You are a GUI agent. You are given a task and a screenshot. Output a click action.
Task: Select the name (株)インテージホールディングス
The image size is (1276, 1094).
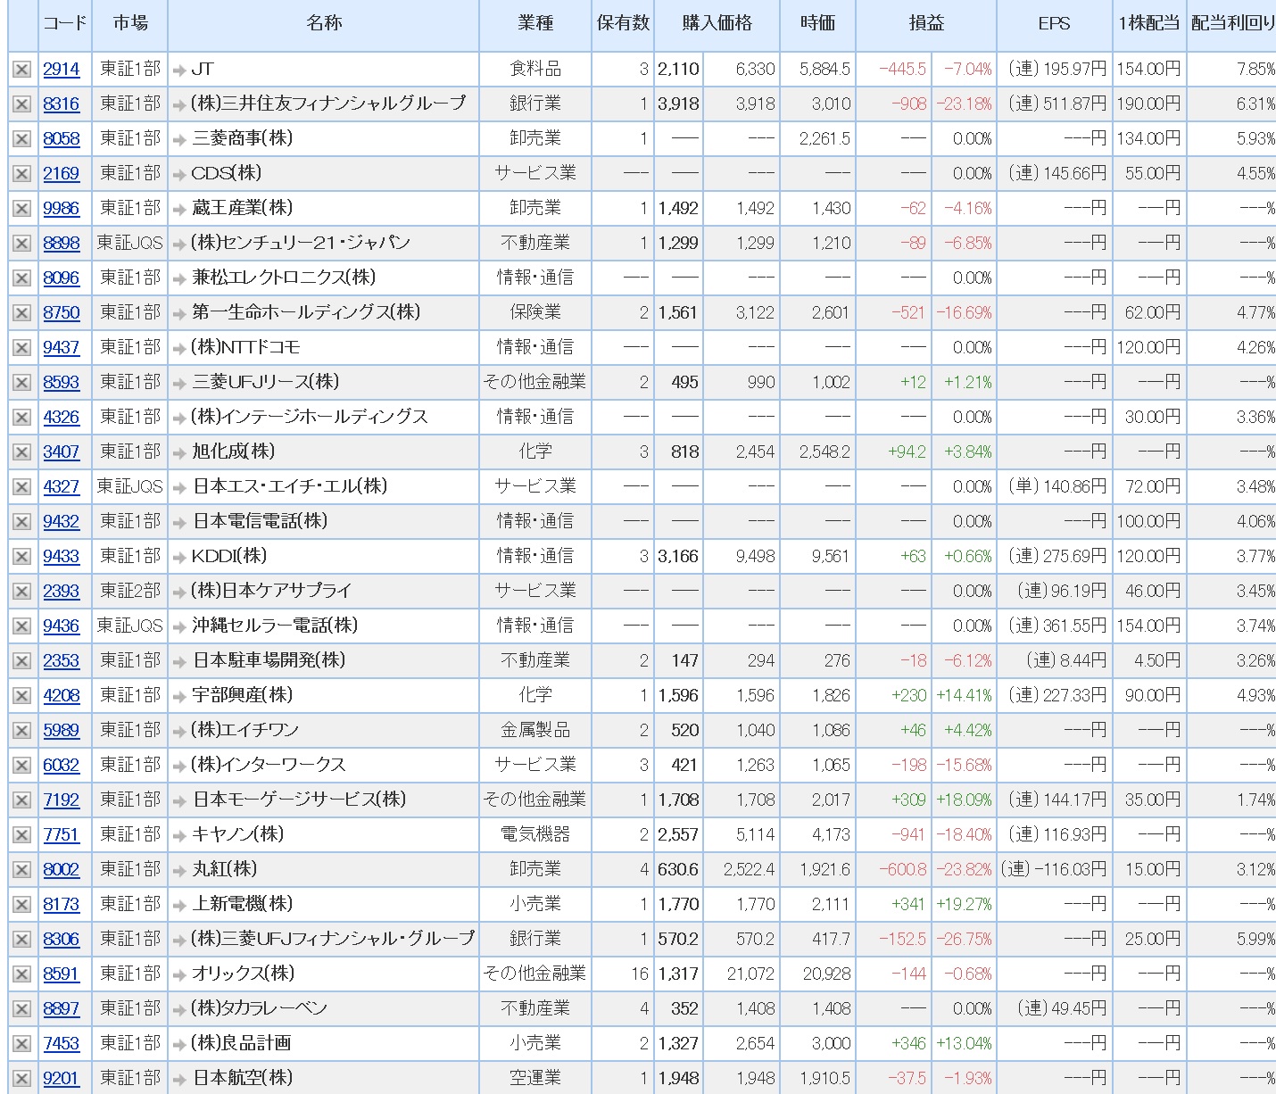click(x=310, y=417)
